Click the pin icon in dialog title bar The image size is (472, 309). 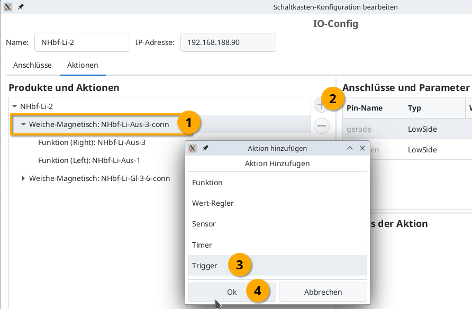click(205, 149)
